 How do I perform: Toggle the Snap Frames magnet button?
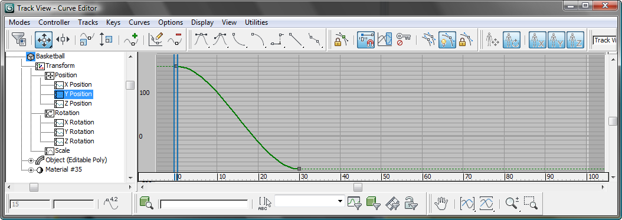click(365, 40)
